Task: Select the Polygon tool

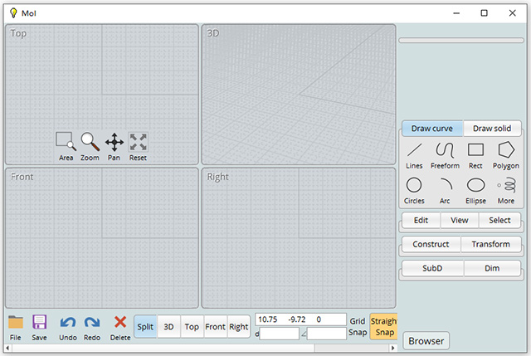Action: pos(506,154)
